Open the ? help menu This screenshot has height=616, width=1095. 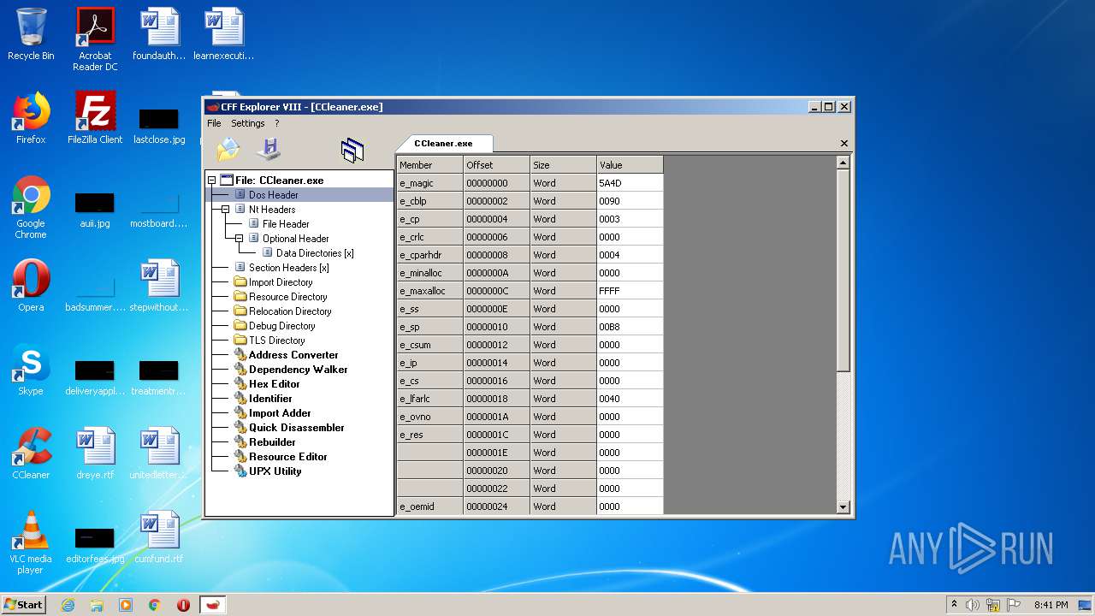(x=276, y=123)
